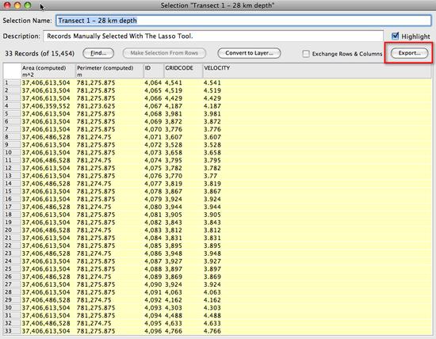Click the Convert to Layer... button
Screen dimensions: 436x339
[249, 53]
